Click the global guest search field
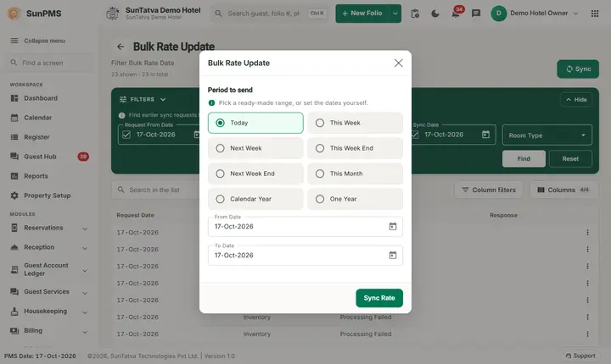 pyautogui.click(x=270, y=14)
